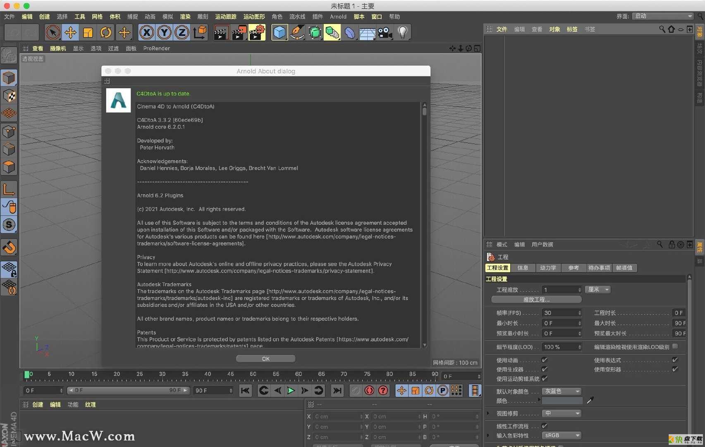Viewport: 705px width, 447px height.
Task: Toggle 使用表达式 checkbox
Action: (x=675, y=360)
